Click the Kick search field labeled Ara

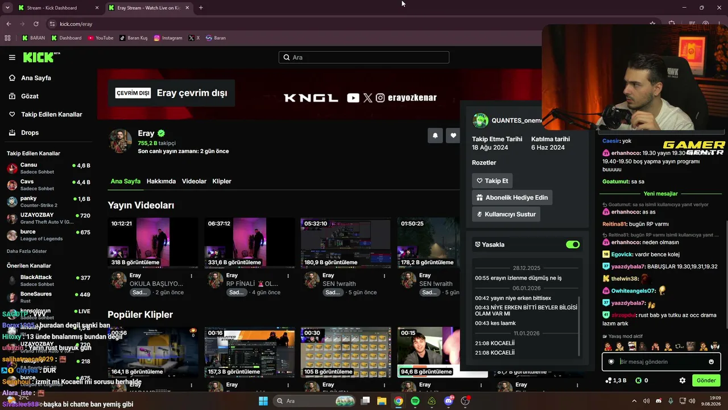coord(364,58)
